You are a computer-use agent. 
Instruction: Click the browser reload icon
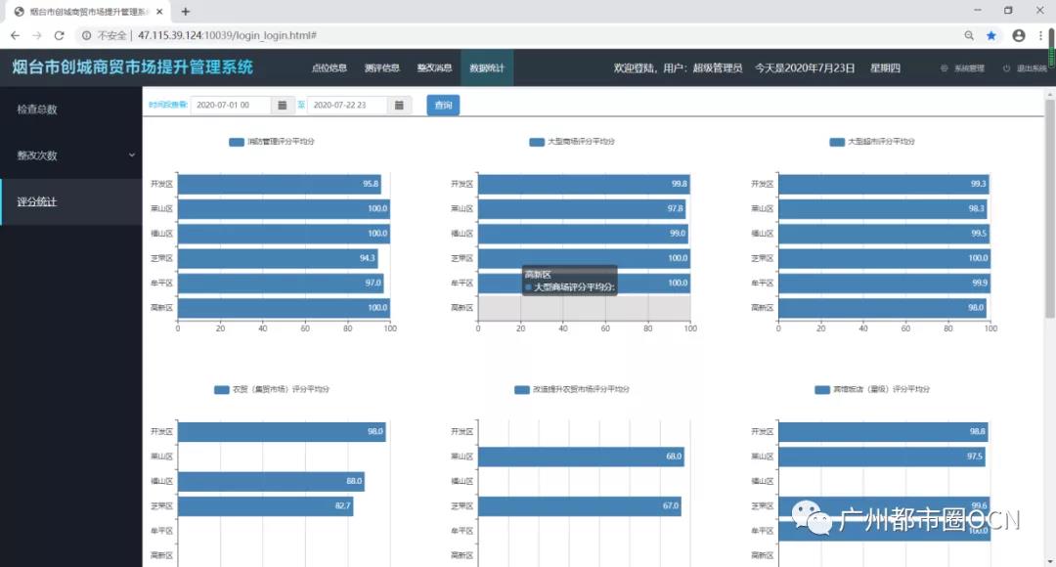(59, 35)
